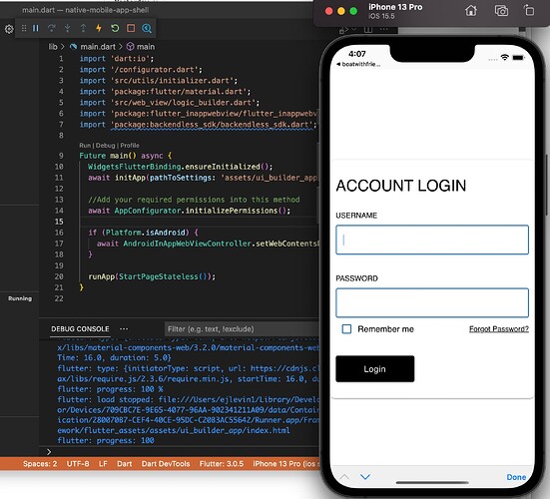Jump to next field with keyboard down chevron

tap(365, 477)
